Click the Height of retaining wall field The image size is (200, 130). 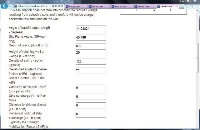(x=91, y=53)
